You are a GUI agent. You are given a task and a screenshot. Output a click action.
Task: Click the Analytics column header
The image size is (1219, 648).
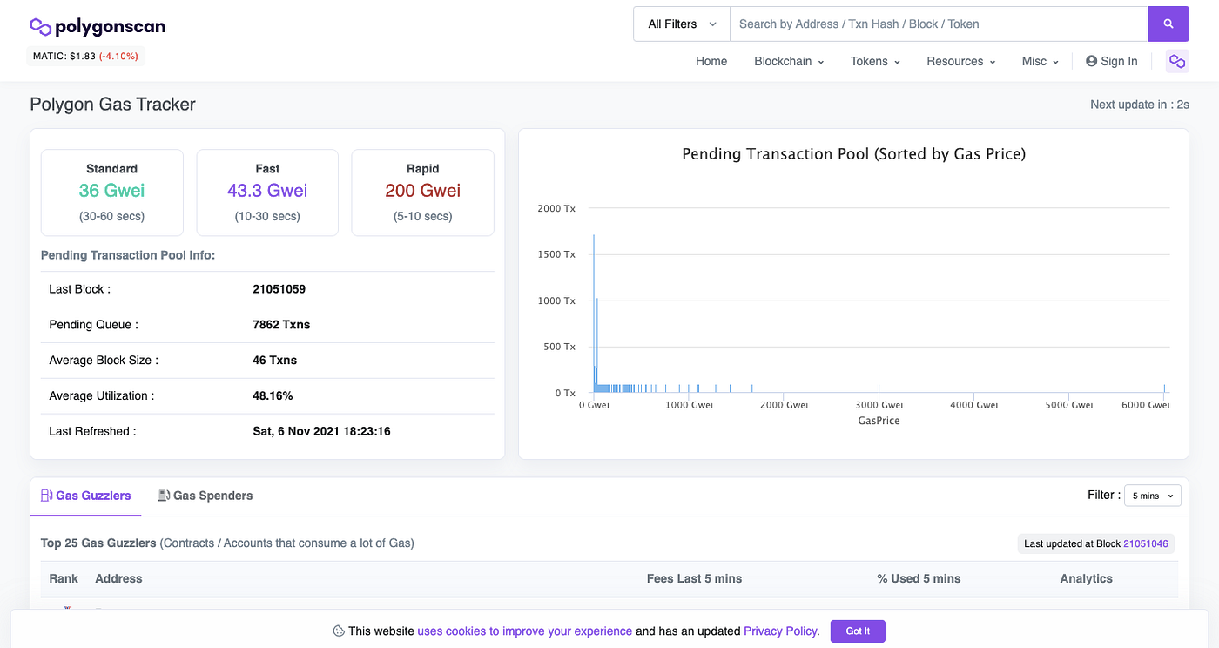tap(1086, 578)
